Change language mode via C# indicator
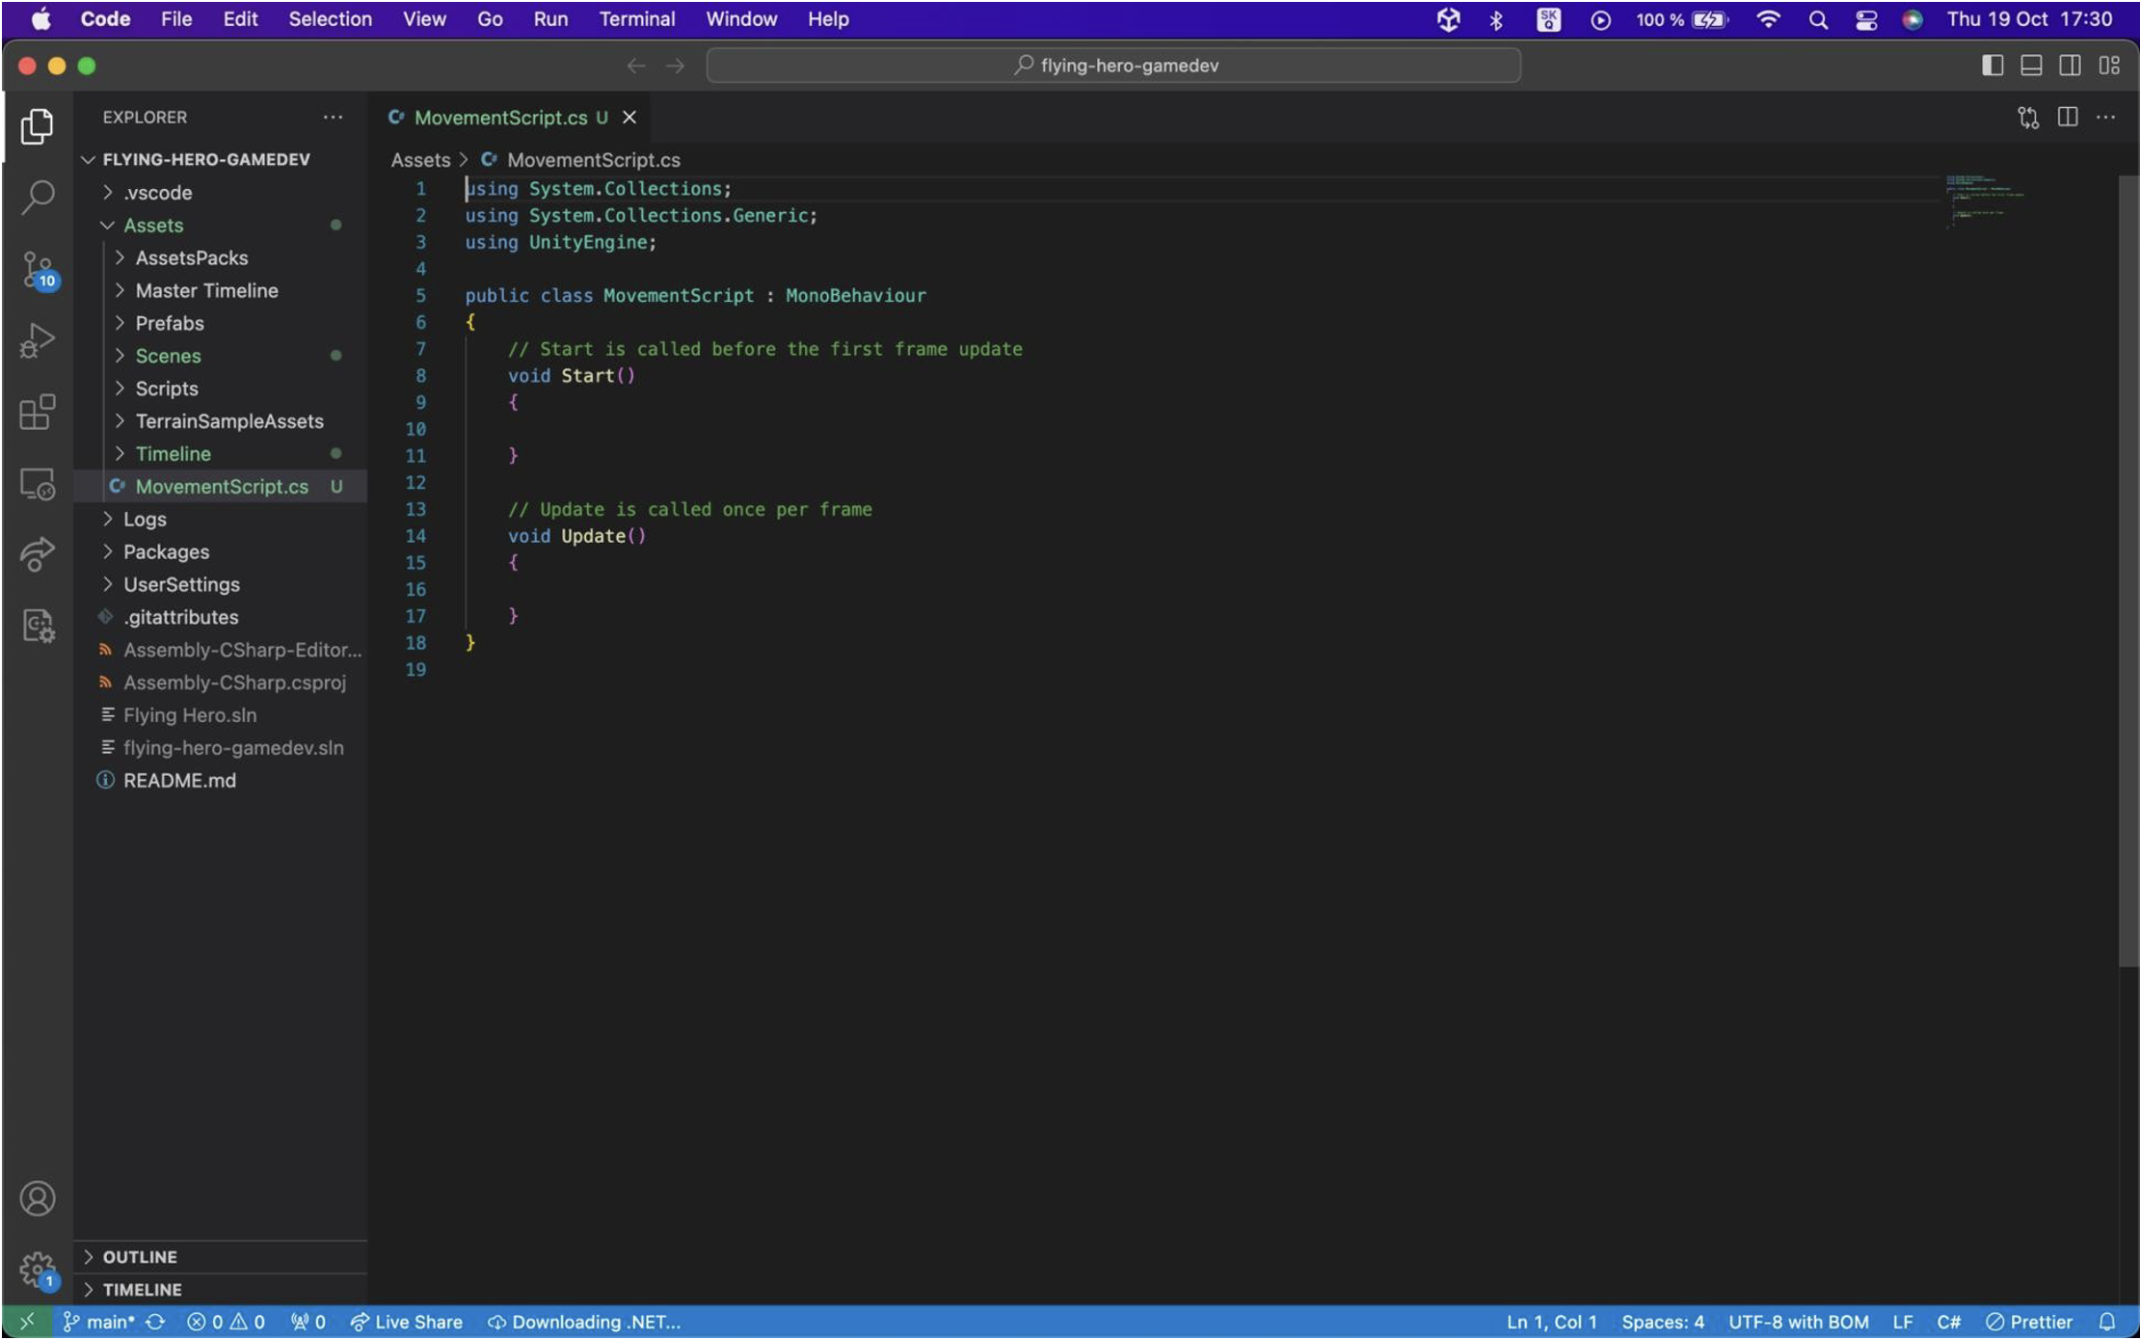The width and height of the screenshot is (2140, 1340). [x=1948, y=1322]
